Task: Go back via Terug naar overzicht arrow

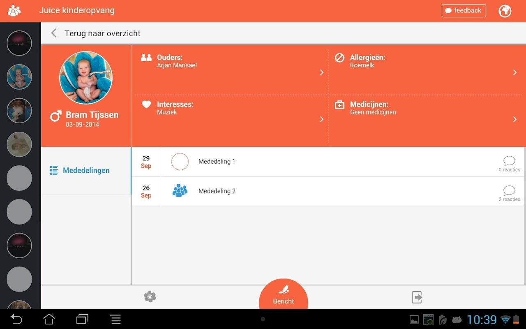Action: point(54,33)
